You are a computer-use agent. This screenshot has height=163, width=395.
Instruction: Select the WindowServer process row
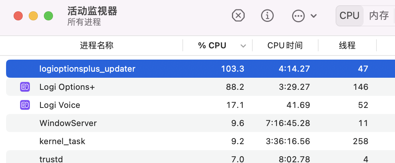tap(68, 123)
